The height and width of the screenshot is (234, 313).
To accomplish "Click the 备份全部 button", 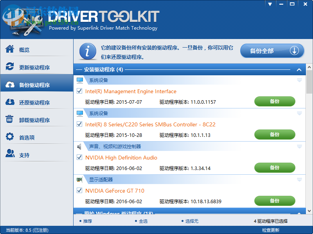I will click(x=272, y=51).
